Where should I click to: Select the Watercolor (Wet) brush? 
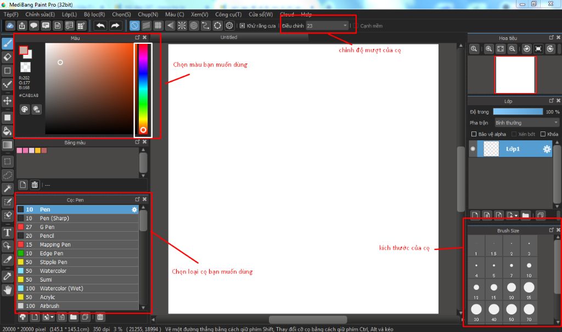pos(77,288)
